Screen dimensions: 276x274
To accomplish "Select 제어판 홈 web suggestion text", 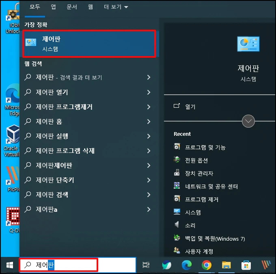I will (x=49, y=122).
